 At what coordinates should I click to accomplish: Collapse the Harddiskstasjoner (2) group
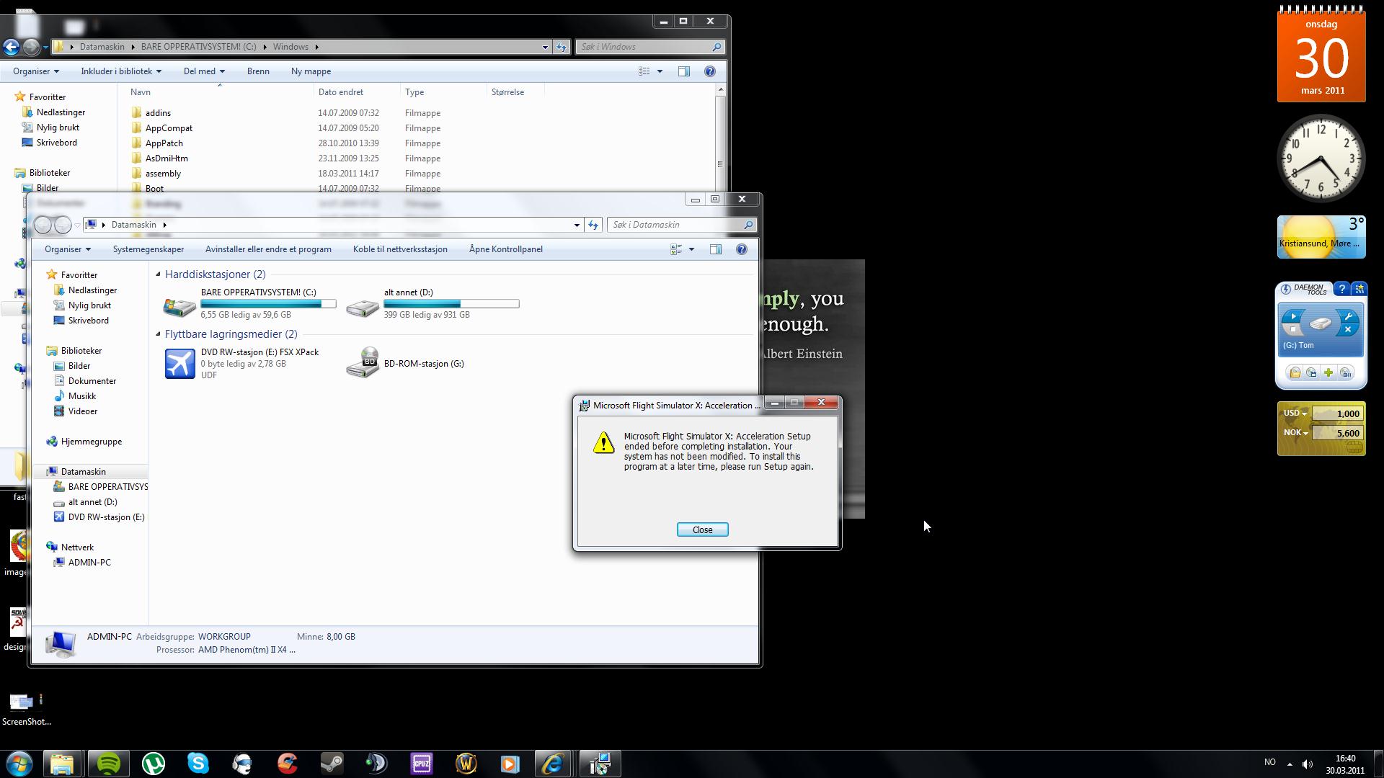pyautogui.click(x=158, y=274)
